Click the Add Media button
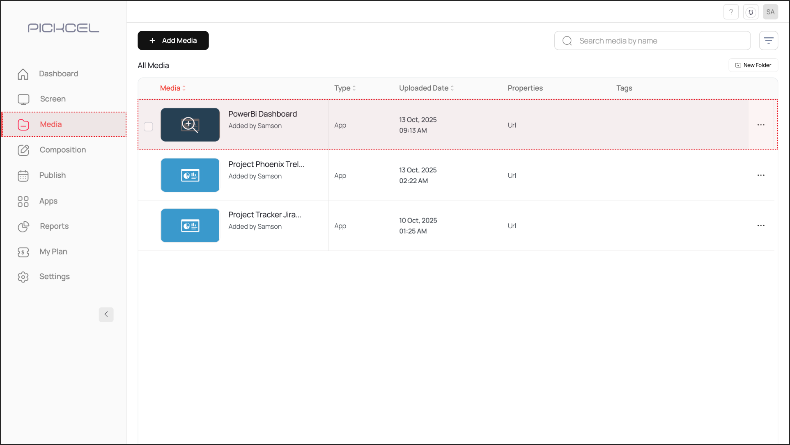This screenshot has height=445, width=790. [173, 41]
